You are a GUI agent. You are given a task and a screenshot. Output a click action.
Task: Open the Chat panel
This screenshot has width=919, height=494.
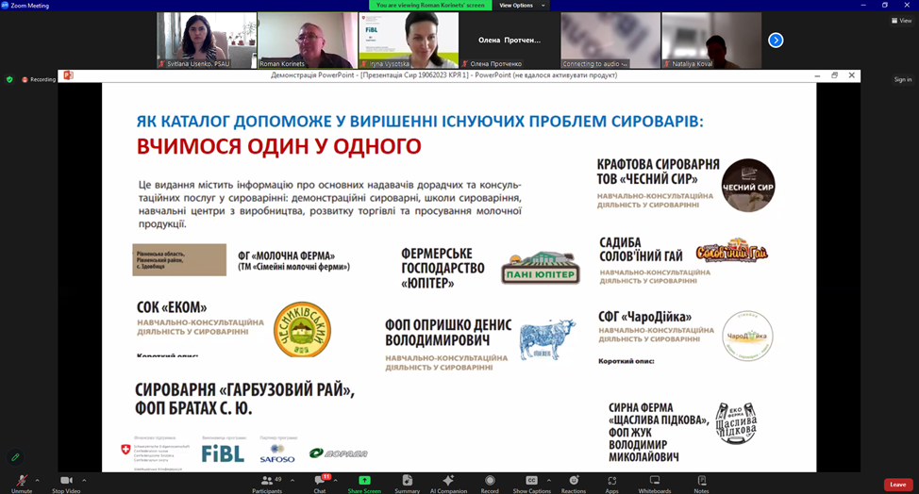coord(320,484)
